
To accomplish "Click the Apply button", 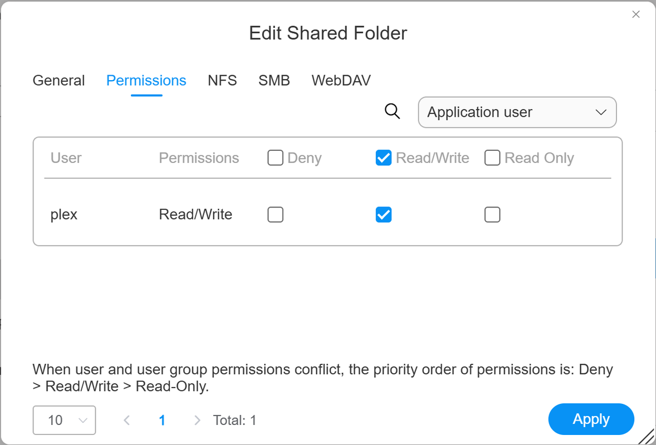I will (591, 419).
